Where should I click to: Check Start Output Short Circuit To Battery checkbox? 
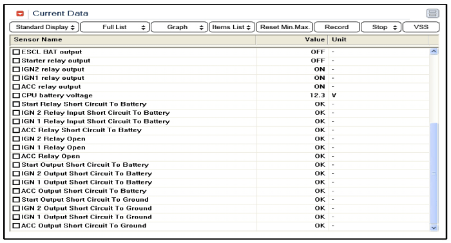pos(16,165)
